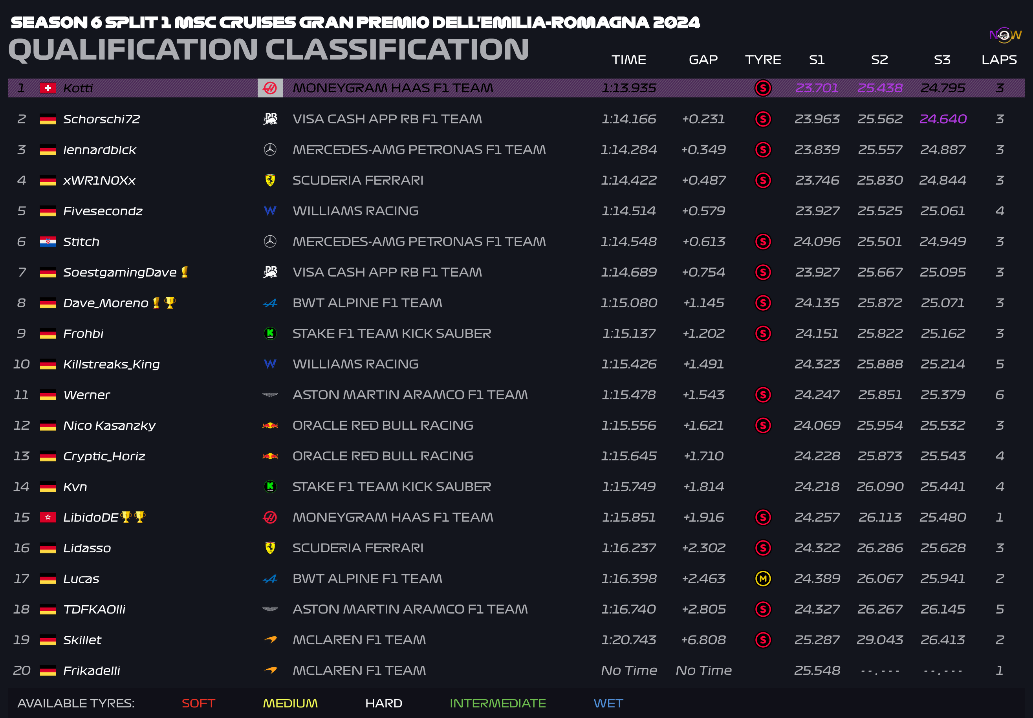This screenshot has width=1033, height=718.
Task: Click the QUALIFICATION CLASSIFICATION heading
Action: (x=269, y=49)
